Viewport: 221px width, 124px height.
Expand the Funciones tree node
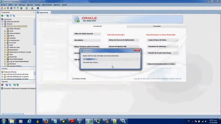5,43
